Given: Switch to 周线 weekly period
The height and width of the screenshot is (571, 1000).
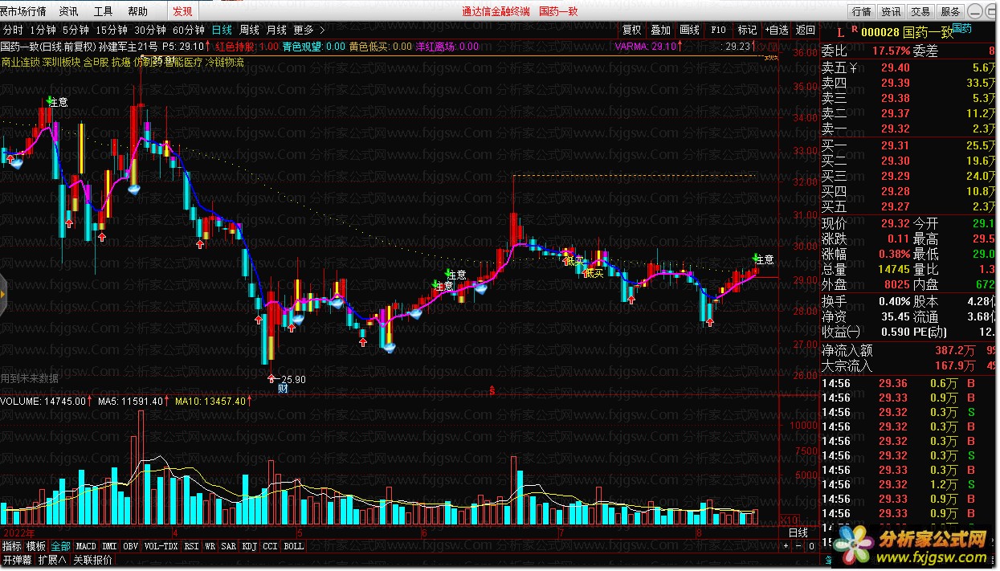Looking at the screenshot, I should pyautogui.click(x=249, y=30).
